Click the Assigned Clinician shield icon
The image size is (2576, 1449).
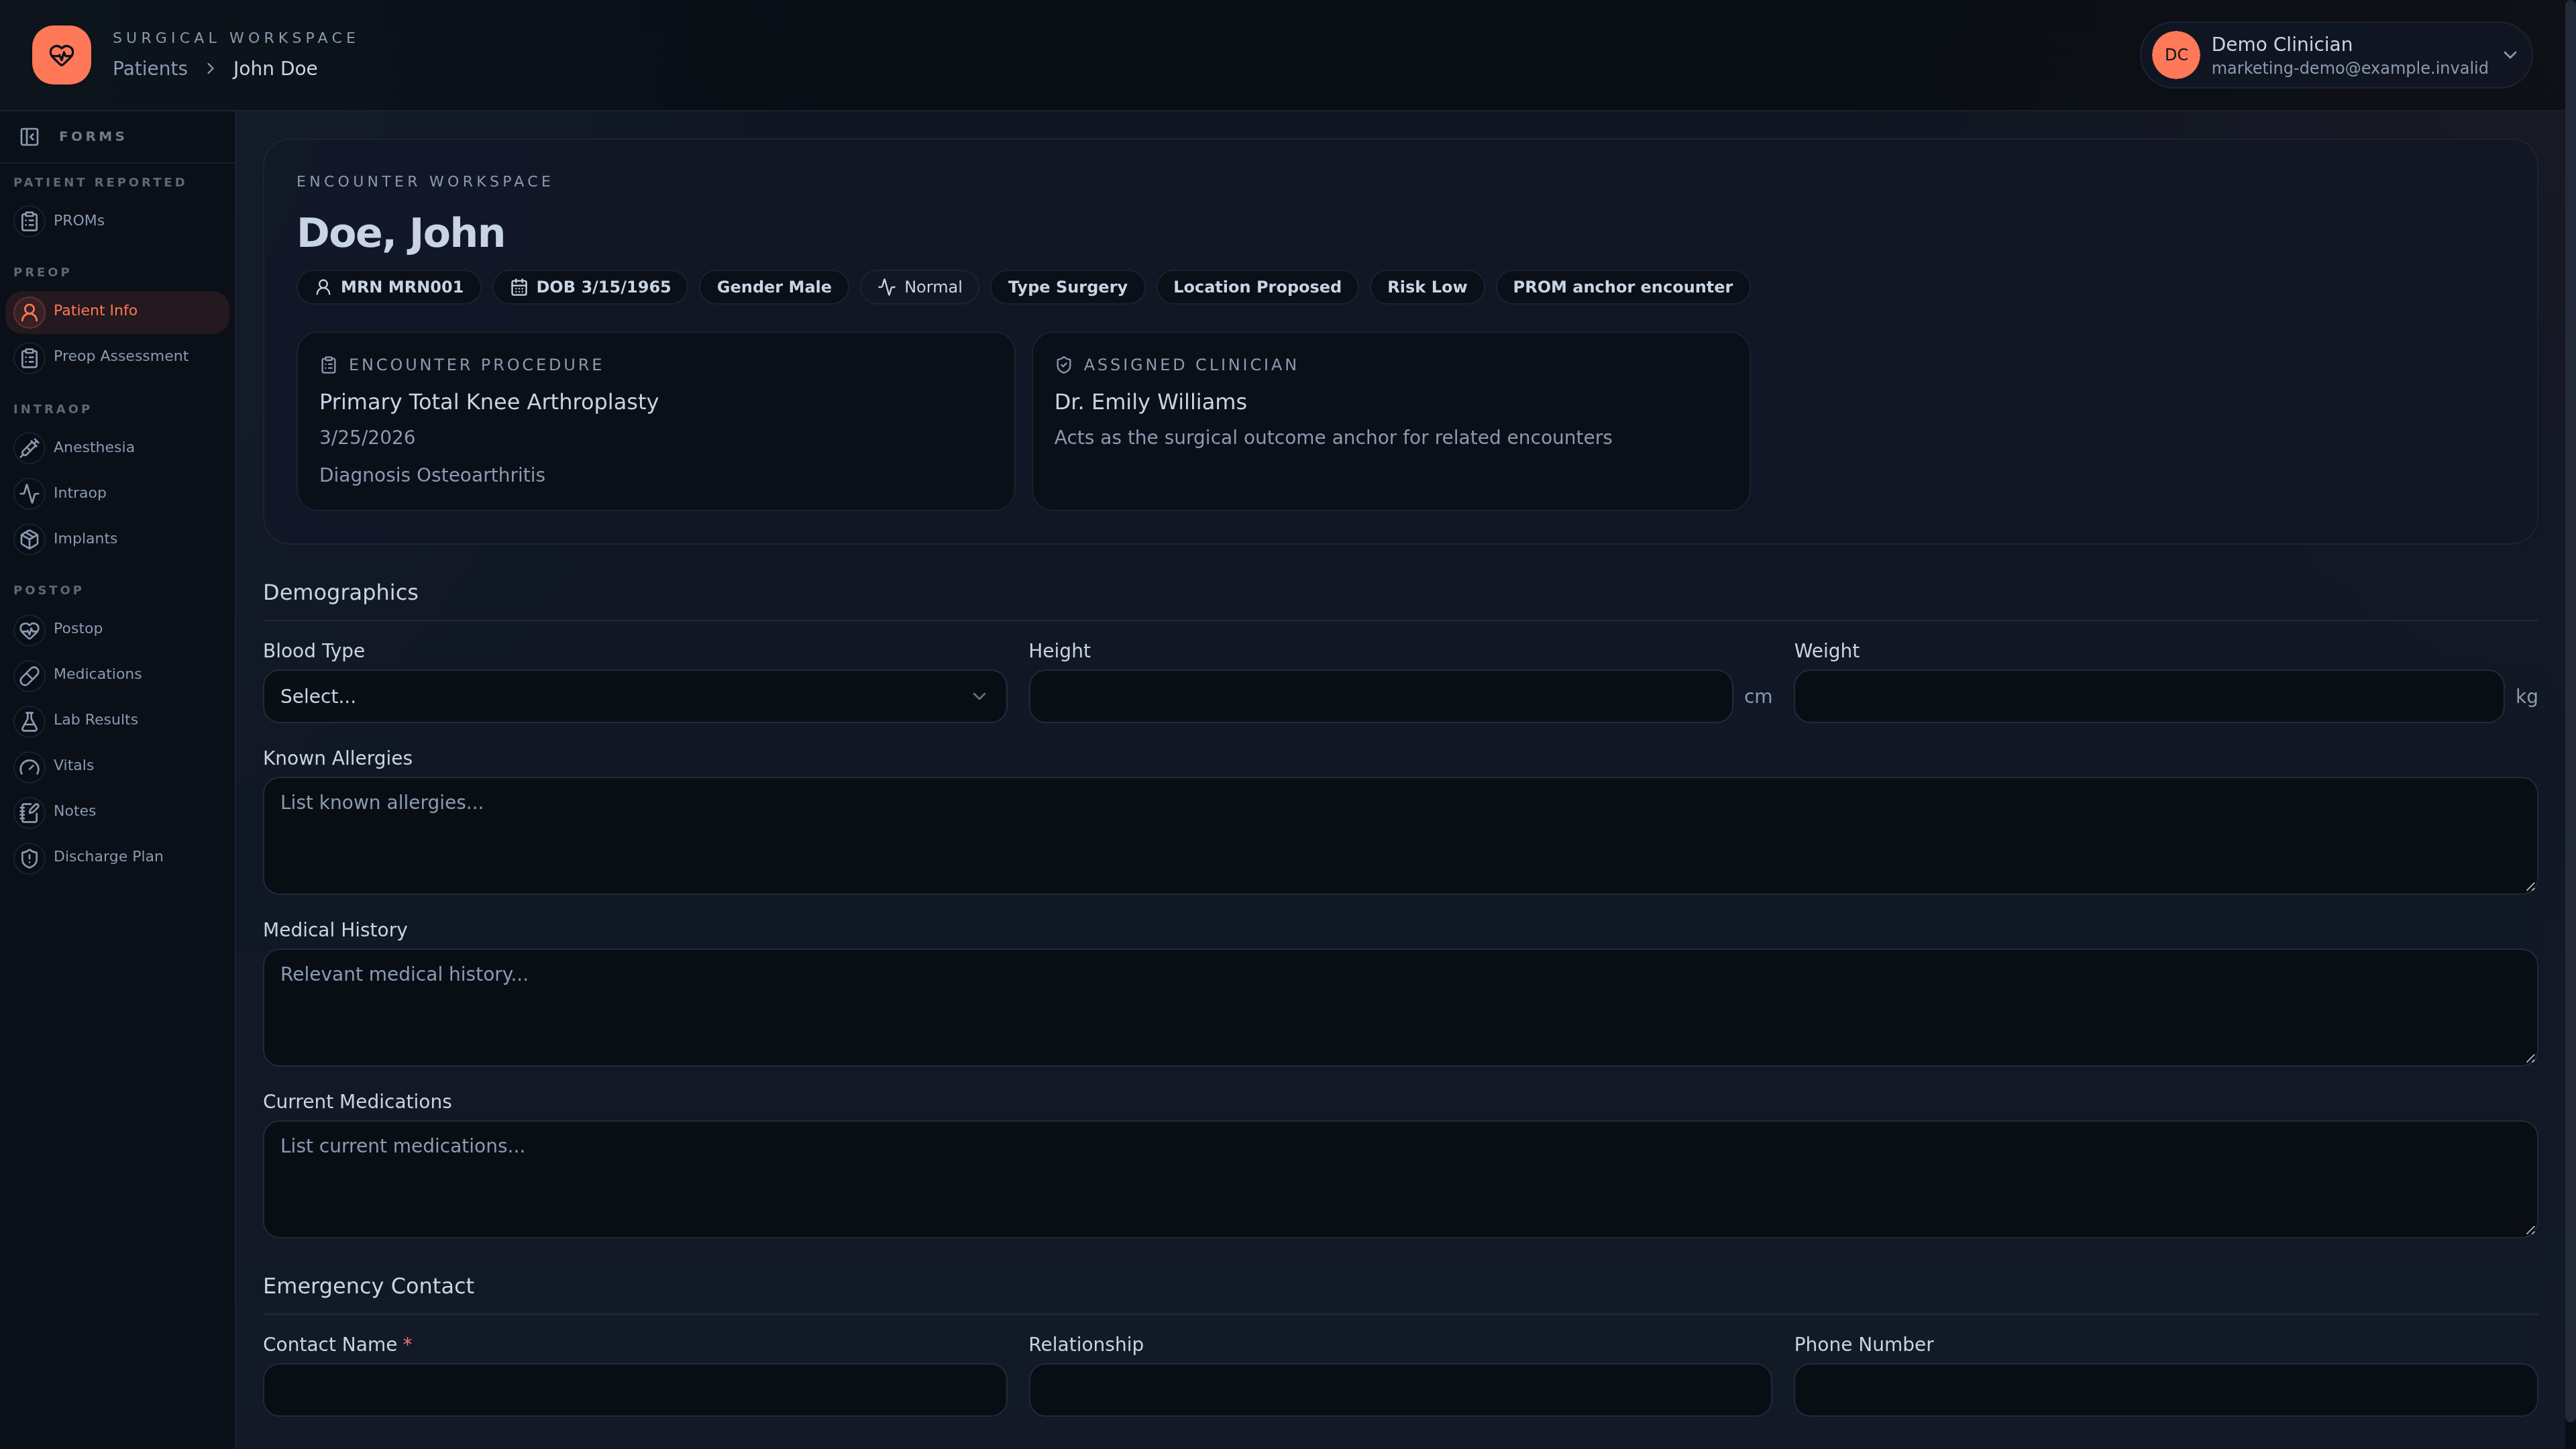[x=1064, y=365]
